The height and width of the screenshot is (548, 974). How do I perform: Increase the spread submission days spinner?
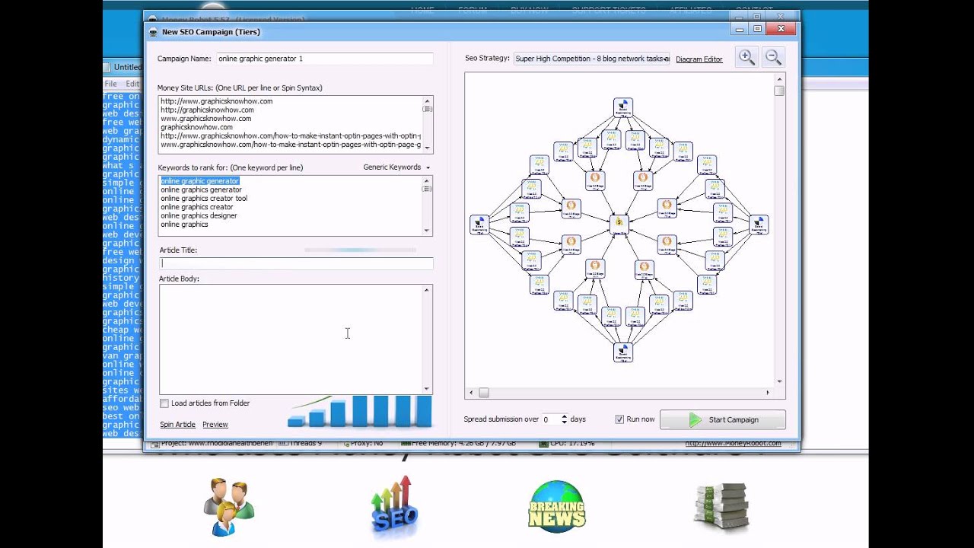(x=564, y=416)
